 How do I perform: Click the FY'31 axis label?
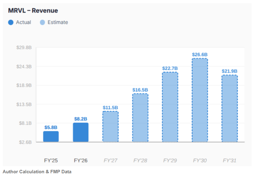point(229,161)
